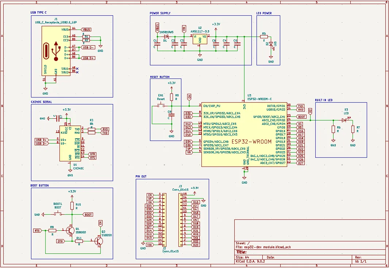Pick resistor R5 in LED Power block
Screen dimensions: 389x268
(x=264, y=37)
